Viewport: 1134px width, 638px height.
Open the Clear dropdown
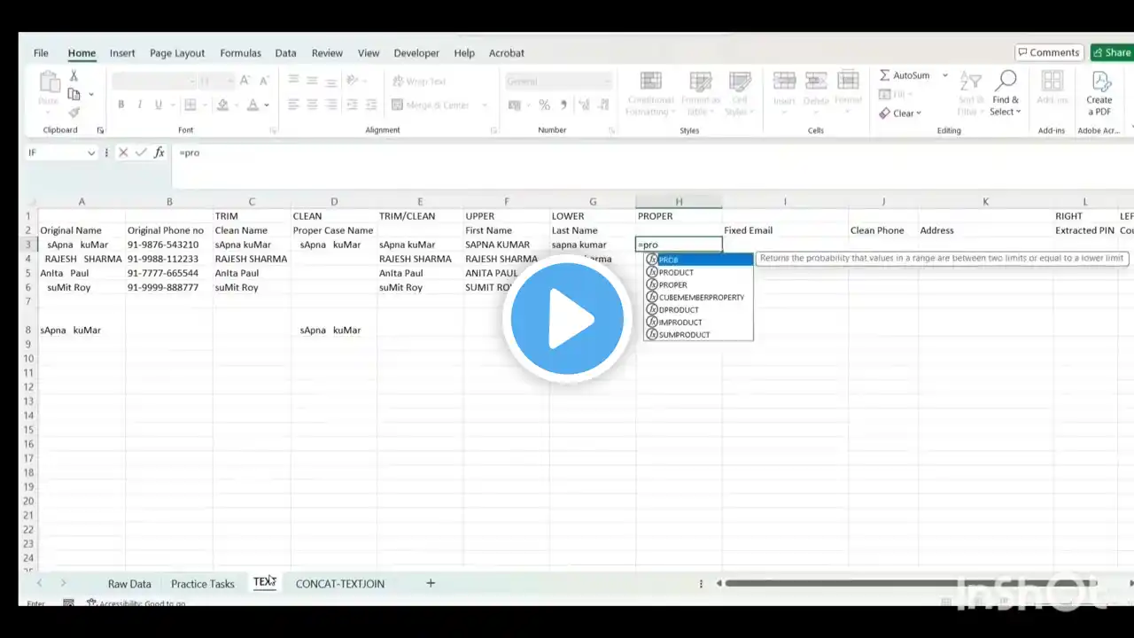click(x=900, y=113)
